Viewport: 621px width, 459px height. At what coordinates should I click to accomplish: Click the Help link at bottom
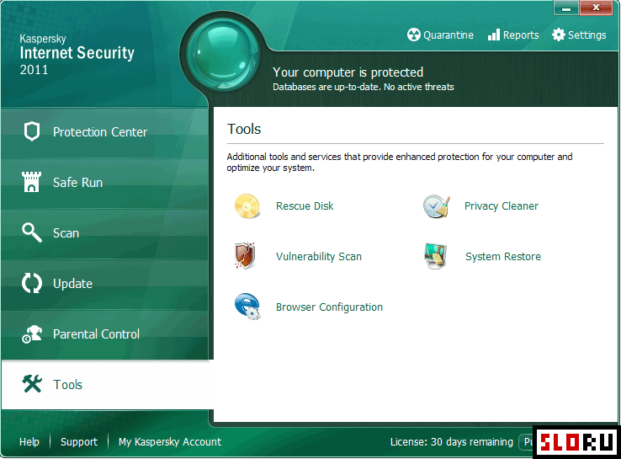[29, 441]
